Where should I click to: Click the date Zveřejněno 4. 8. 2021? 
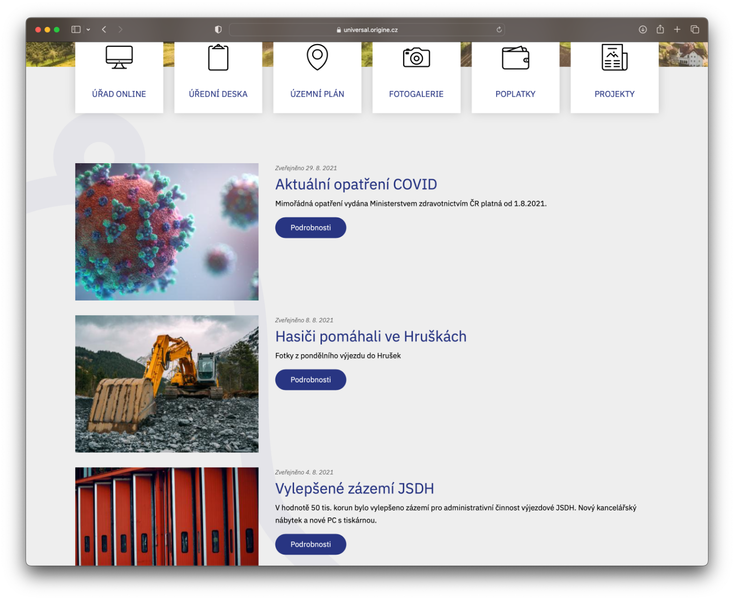(x=304, y=472)
